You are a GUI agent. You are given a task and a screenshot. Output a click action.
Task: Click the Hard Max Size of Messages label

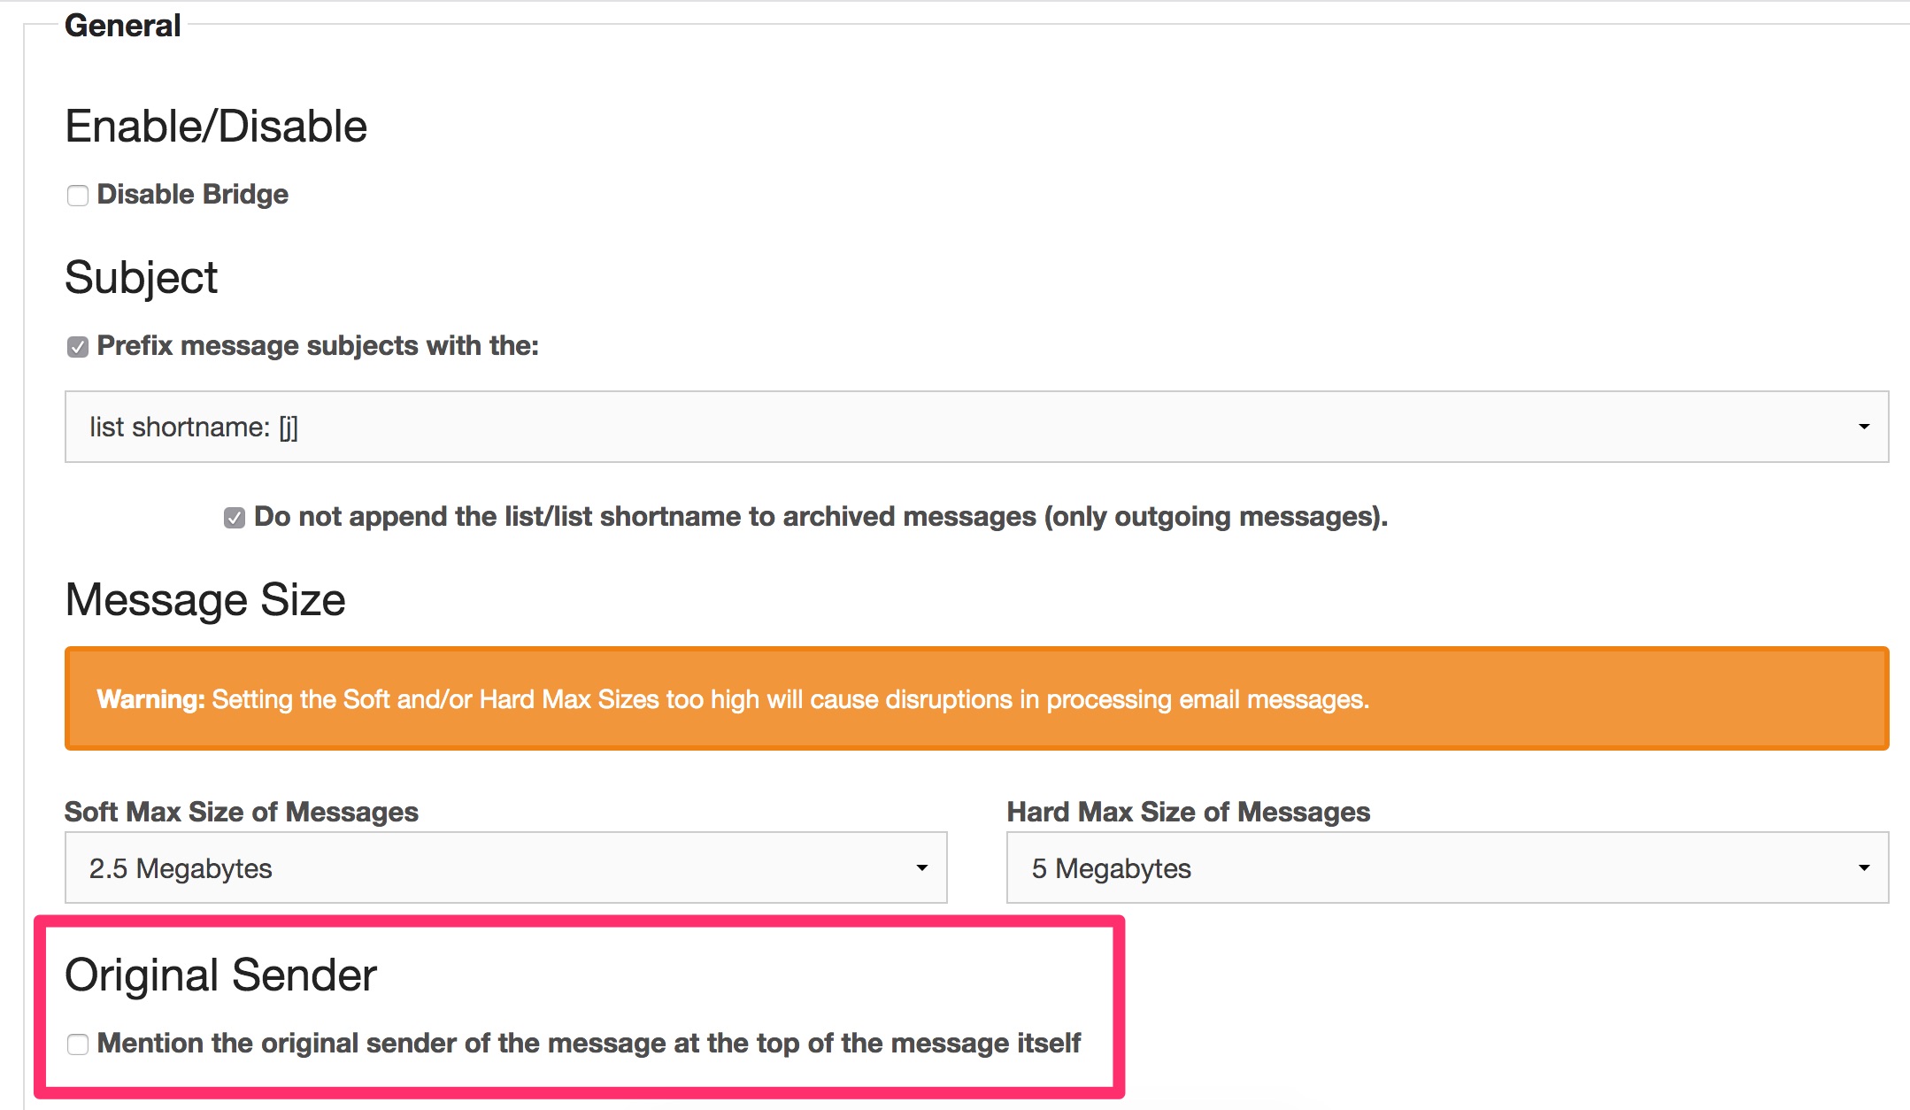(1189, 812)
